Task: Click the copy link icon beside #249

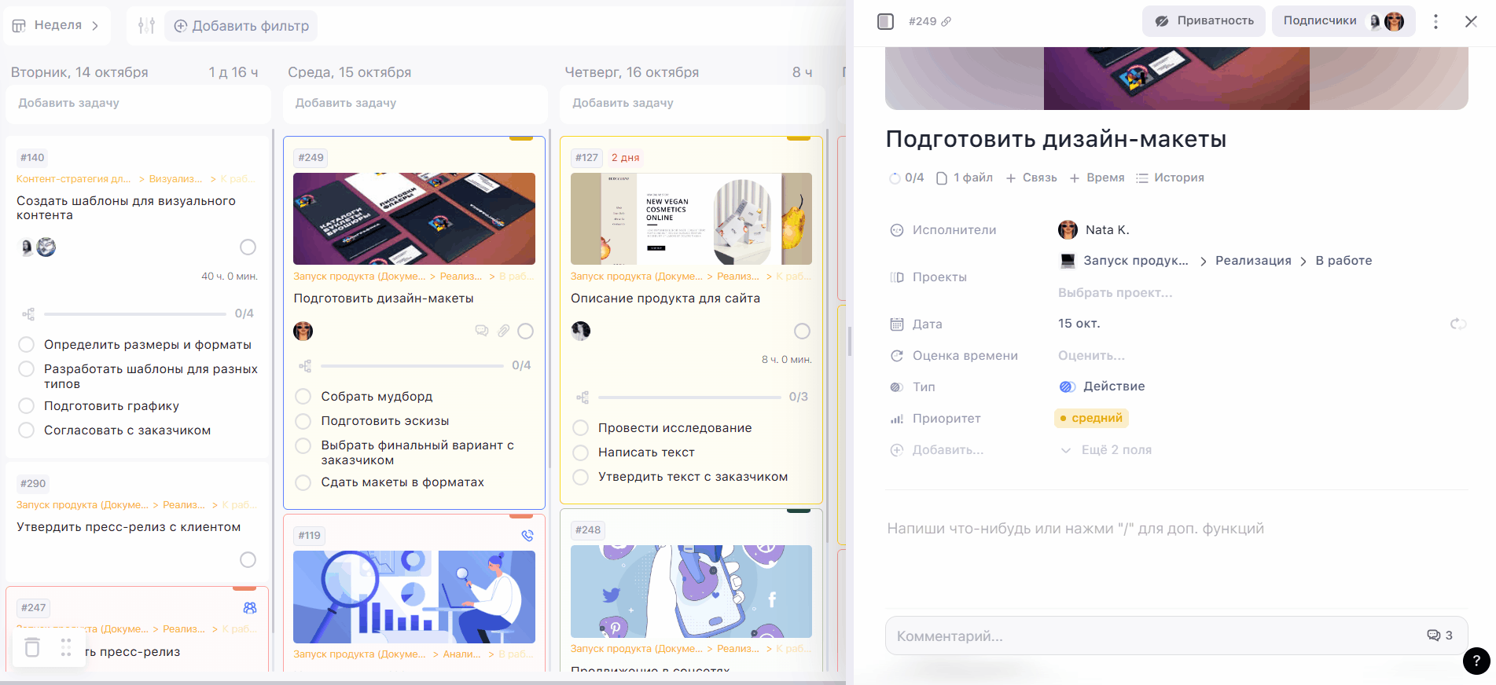Action: point(946,22)
